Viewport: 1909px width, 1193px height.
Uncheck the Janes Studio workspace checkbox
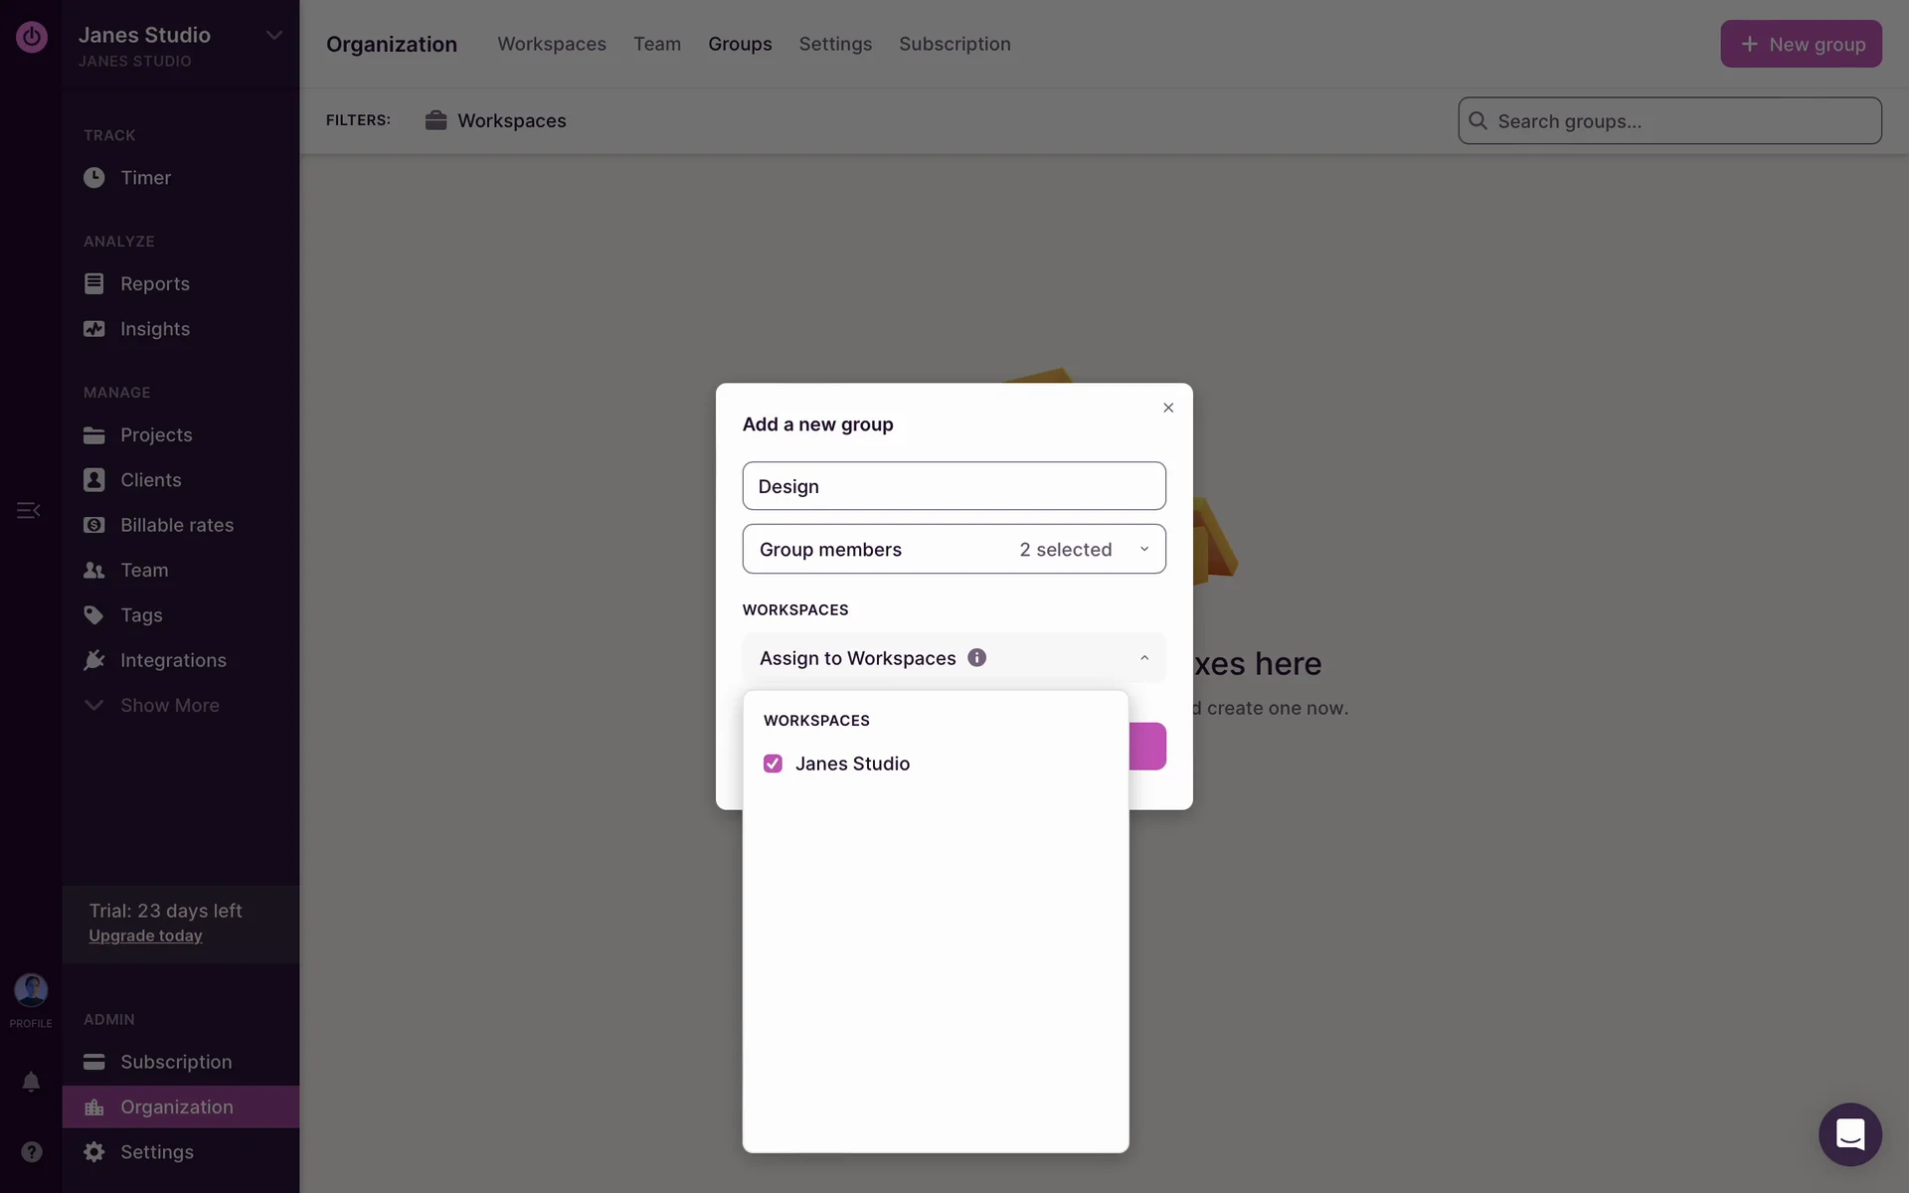coord(773,764)
